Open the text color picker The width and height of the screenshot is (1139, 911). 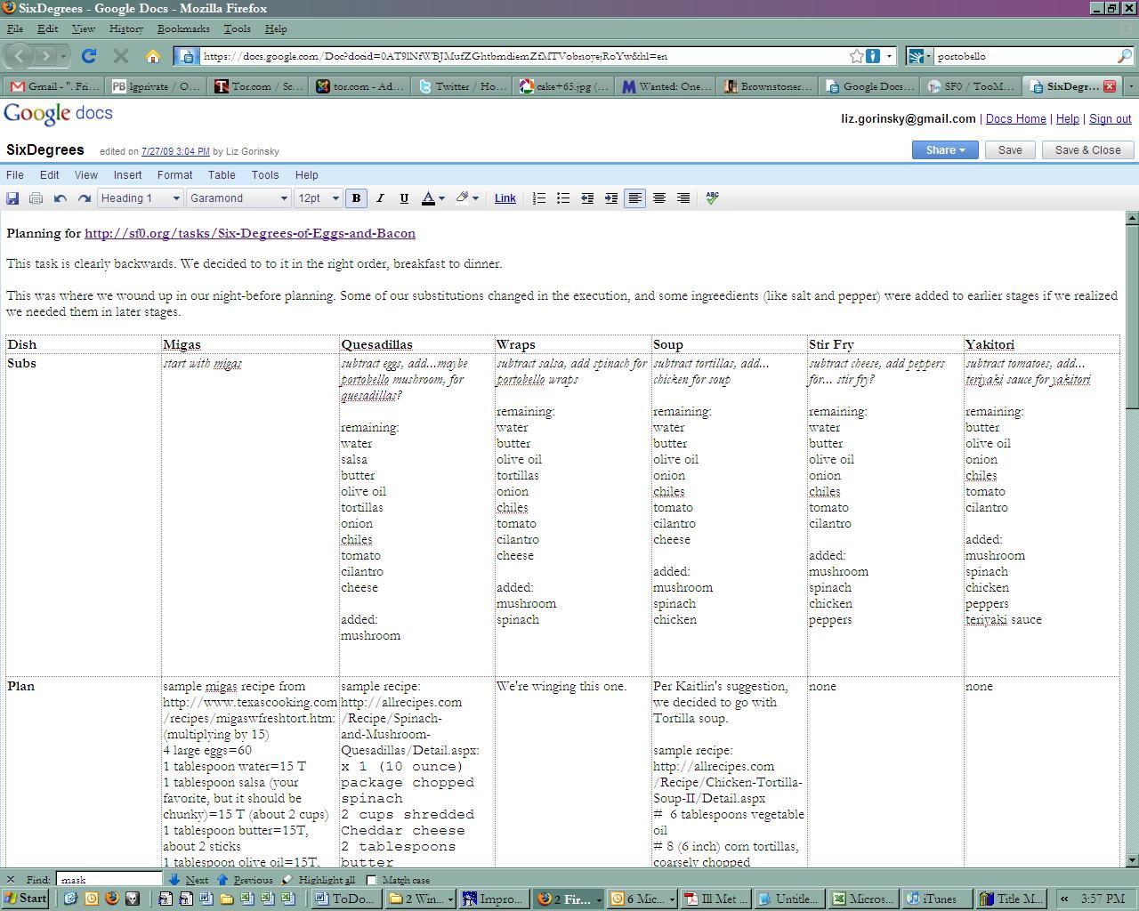pos(432,198)
